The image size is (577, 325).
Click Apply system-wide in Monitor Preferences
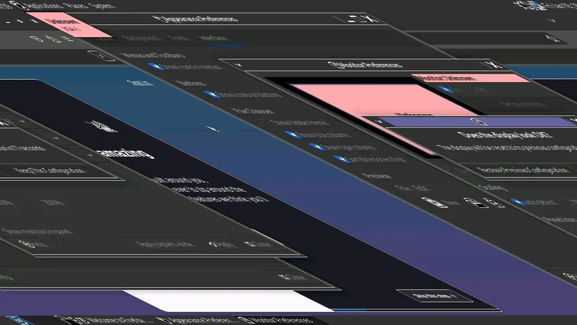pos(166,244)
